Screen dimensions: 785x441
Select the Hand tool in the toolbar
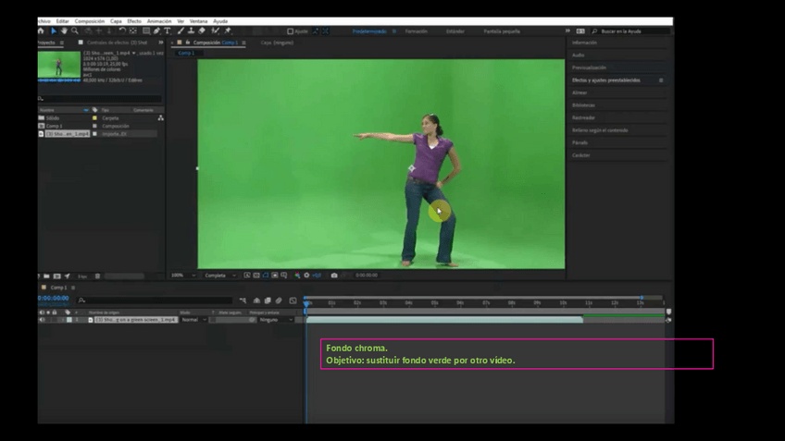pyautogui.click(x=64, y=31)
